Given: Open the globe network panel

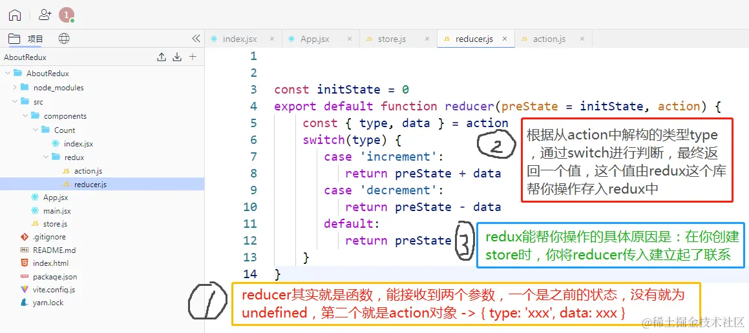Looking at the screenshot, I should coord(64,39).
